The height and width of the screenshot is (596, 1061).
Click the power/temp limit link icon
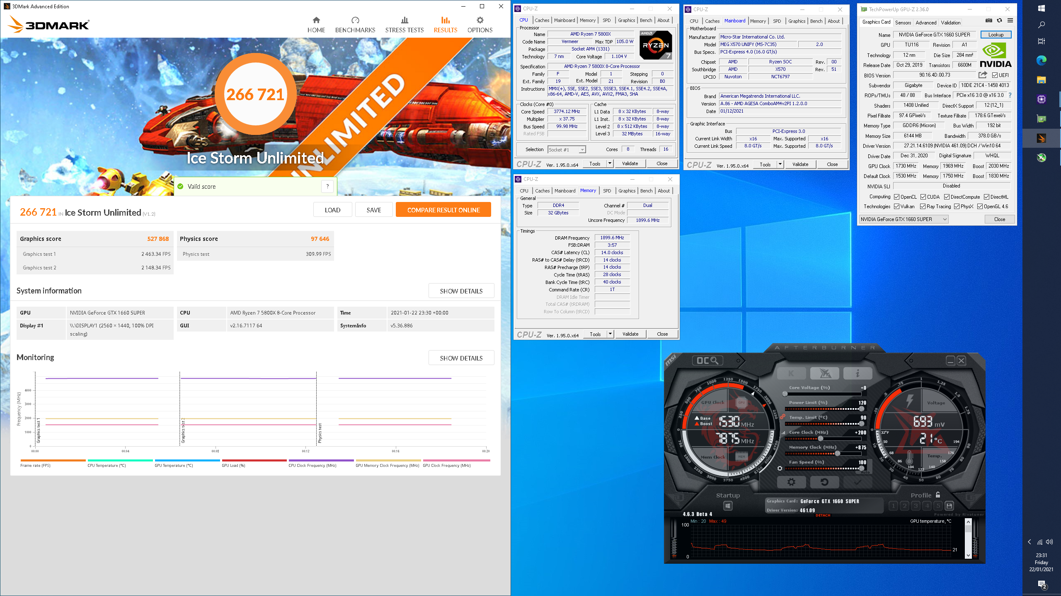point(782,416)
